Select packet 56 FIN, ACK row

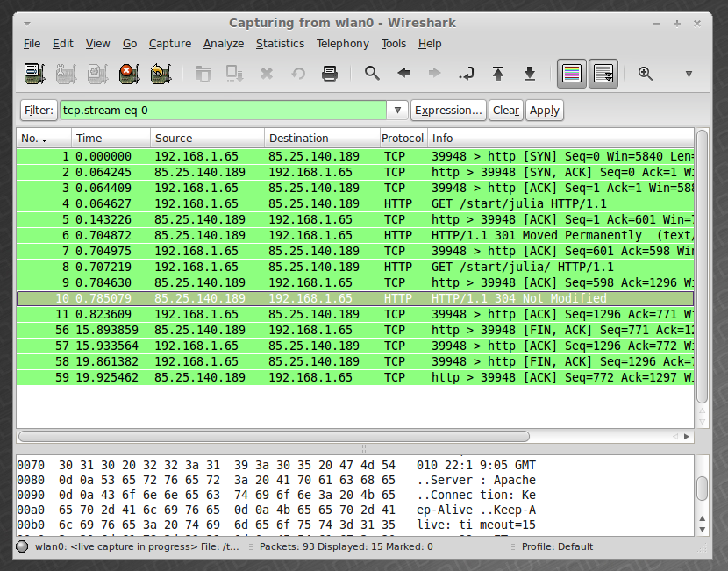click(355, 330)
